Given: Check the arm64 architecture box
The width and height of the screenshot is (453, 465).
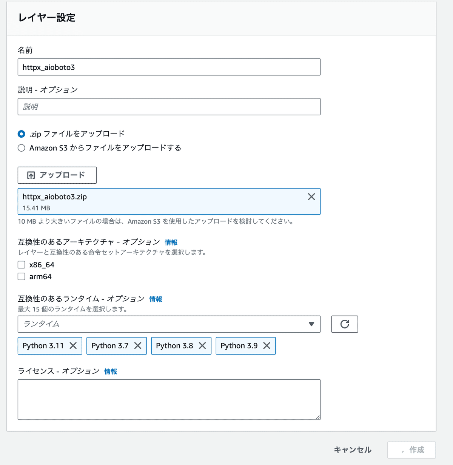Looking at the screenshot, I should point(22,276).
